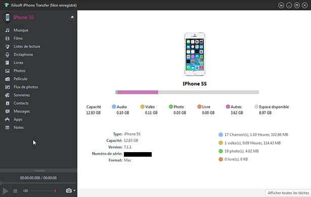Mute the player volume speaker icon
Image resolution: width=311 pixels, height=197 pixels.
[x=26, y=190]
